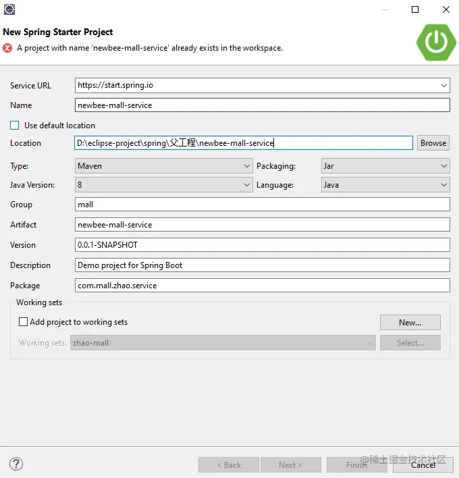Open the Language Java dropdown
This screenshot has width=459, height=478.
pyautogui.click(x=385, y=185)
